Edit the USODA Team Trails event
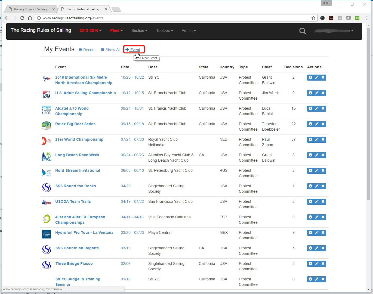 click(x=317, y=201)
